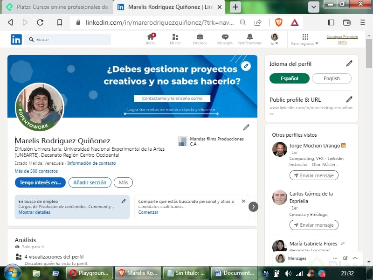
Task: Switch to Document Word taskbar window
Action: pos(234,273)
